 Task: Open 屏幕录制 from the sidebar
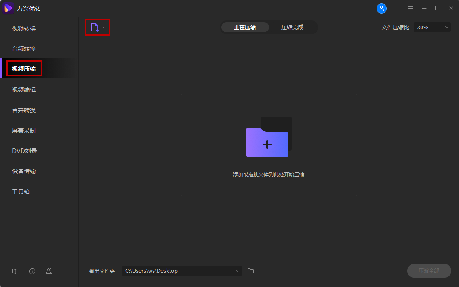24,131
